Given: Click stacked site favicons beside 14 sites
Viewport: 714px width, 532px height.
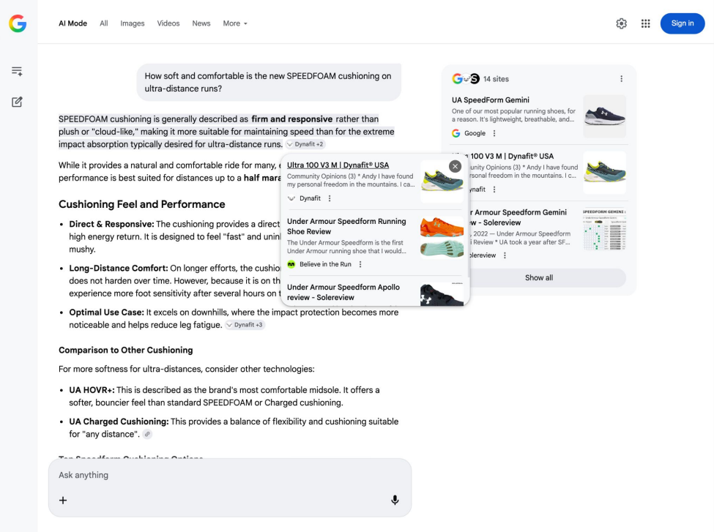Looking at the screenshot, I should pos(466,79).
